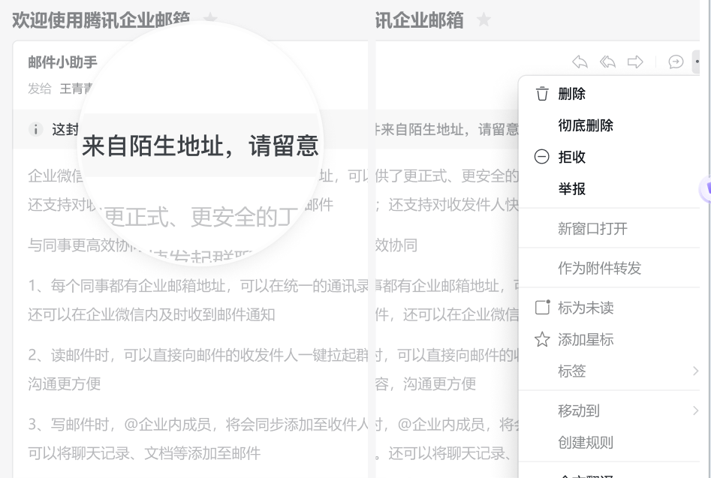Reply to all with the double-arrow icon
The height and width of the screenshot is (478, 711).
coord(607,62)
